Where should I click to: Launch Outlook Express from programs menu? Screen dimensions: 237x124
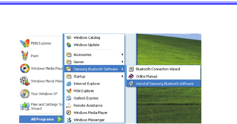coord(95,98)
